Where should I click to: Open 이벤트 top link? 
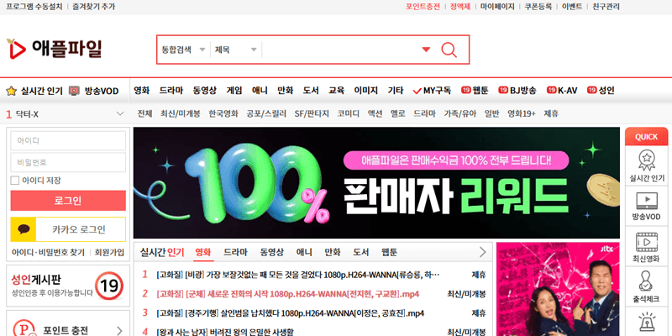point(572,7)
